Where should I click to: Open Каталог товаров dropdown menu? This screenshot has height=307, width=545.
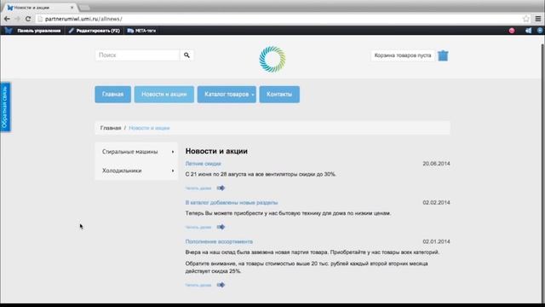(227, 95)
